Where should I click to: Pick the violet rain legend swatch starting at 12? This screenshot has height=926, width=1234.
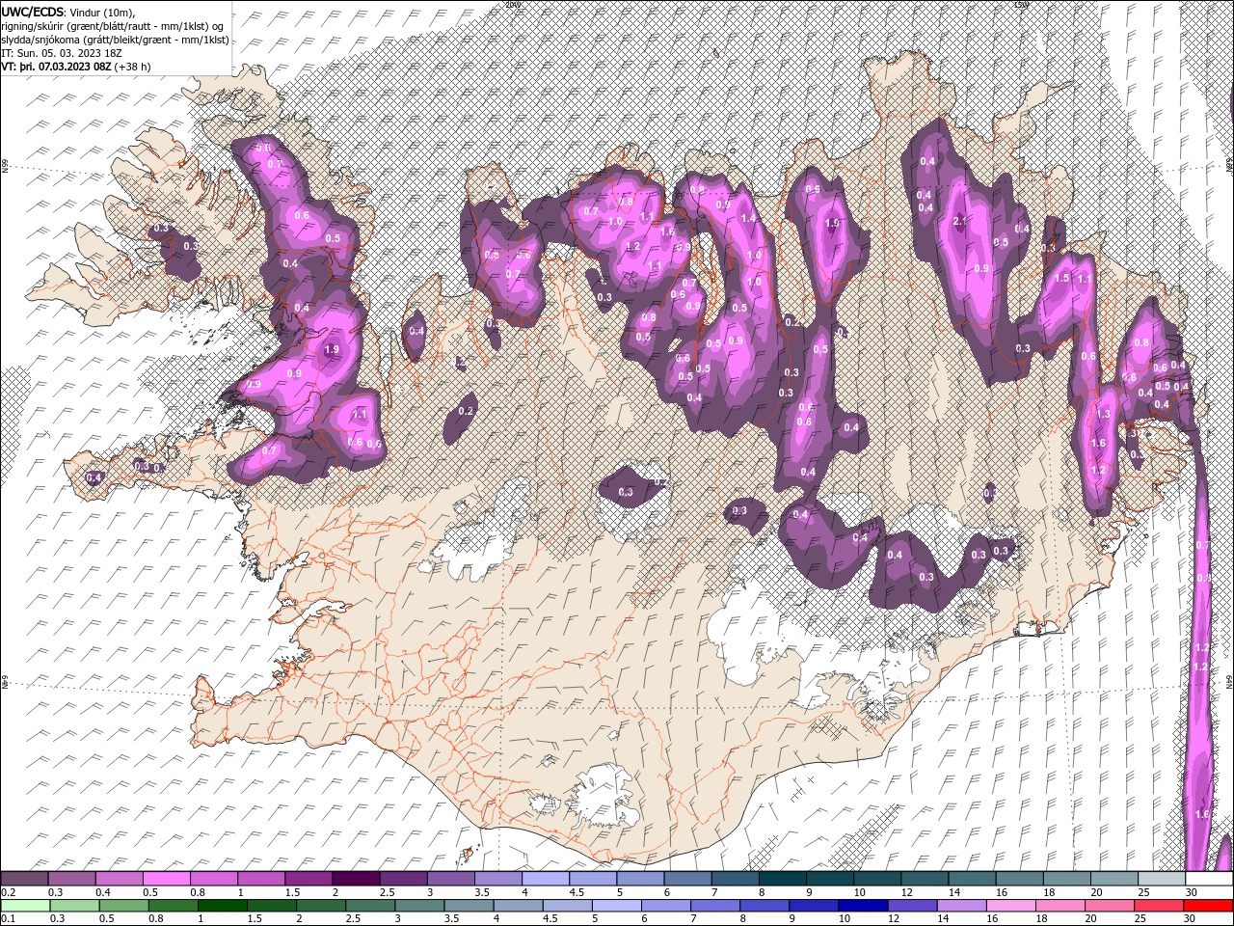click(912, 906)
